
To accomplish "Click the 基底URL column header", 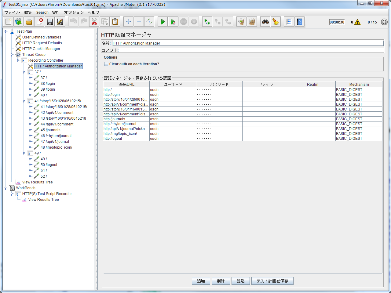I will (x=126, y=85).
